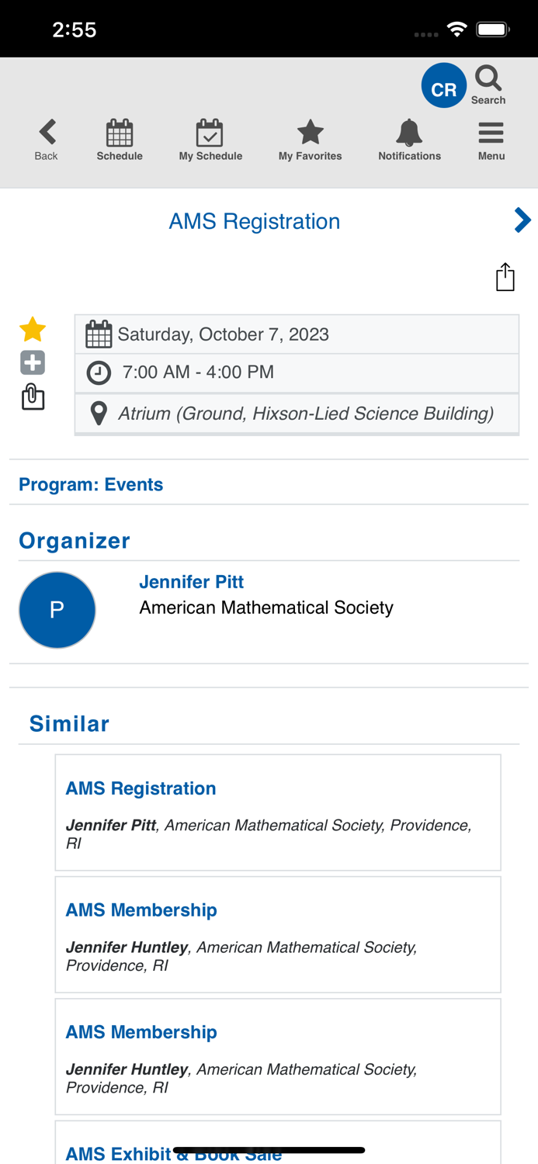The height and width of the screenshot is (1164, 538).
Task: Select the Jennifer Pitt avatar circle
Action: (57, 610)
